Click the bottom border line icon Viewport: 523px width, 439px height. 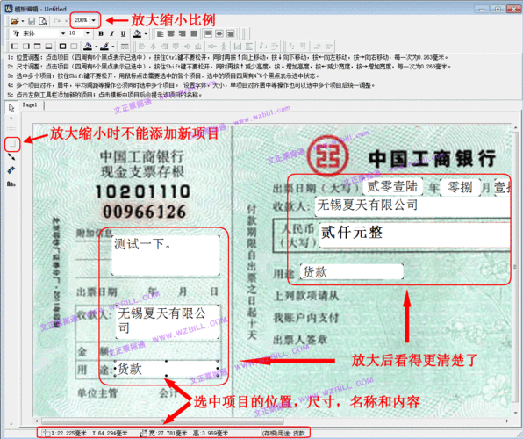click(48, 46)
